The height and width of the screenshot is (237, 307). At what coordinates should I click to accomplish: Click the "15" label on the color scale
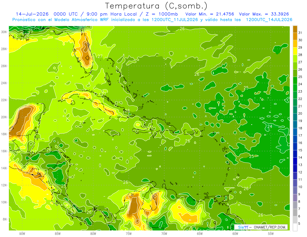tap(300, 150)
